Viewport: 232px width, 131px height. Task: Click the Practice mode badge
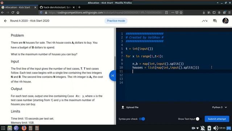pyautogui.click(x=116, y=21)
